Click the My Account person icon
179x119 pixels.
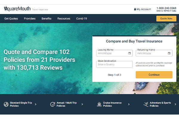[135, 9]
